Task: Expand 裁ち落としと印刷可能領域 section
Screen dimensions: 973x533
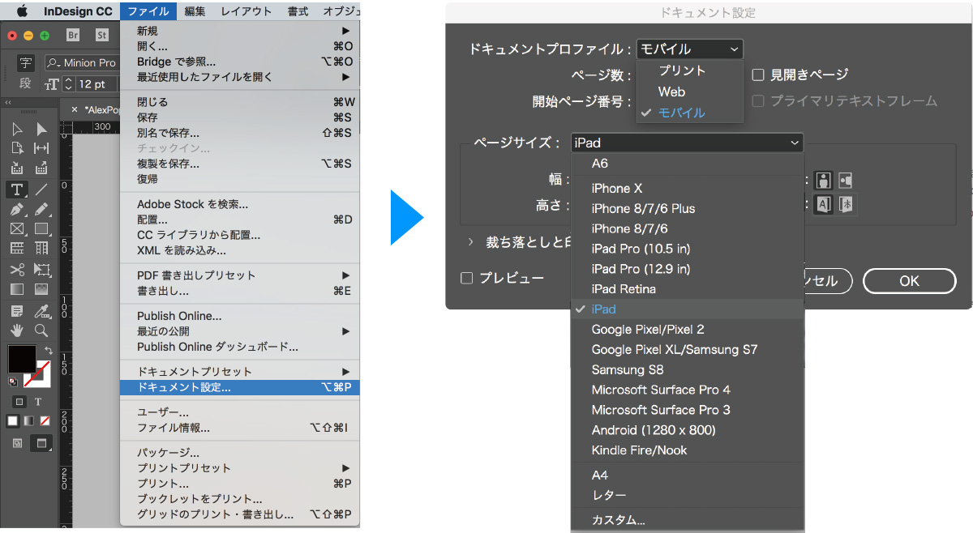Action: point(470,241)
